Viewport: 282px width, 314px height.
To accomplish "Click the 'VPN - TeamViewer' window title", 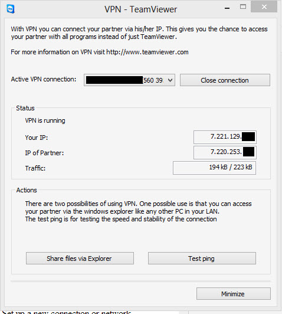I will pyautogui.click(x=140, y=9).
